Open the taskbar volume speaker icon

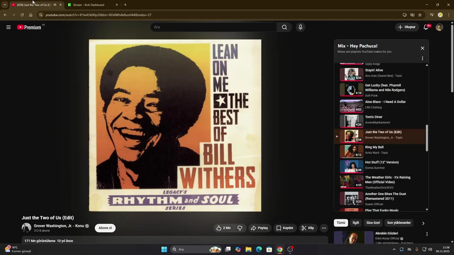point(430,249)
